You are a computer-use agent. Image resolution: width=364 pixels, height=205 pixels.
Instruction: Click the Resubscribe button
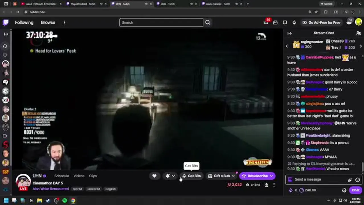[x=254, y=176]
